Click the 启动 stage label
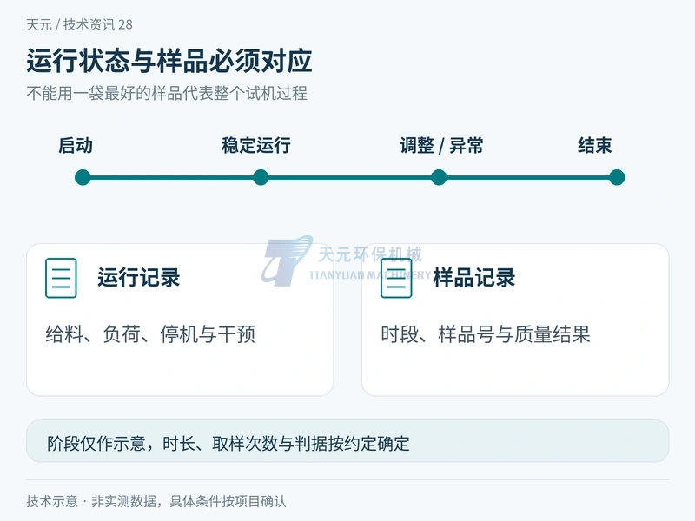Image resolution: width=695 pixels, height=521 pixels. (x=76, y=145)
